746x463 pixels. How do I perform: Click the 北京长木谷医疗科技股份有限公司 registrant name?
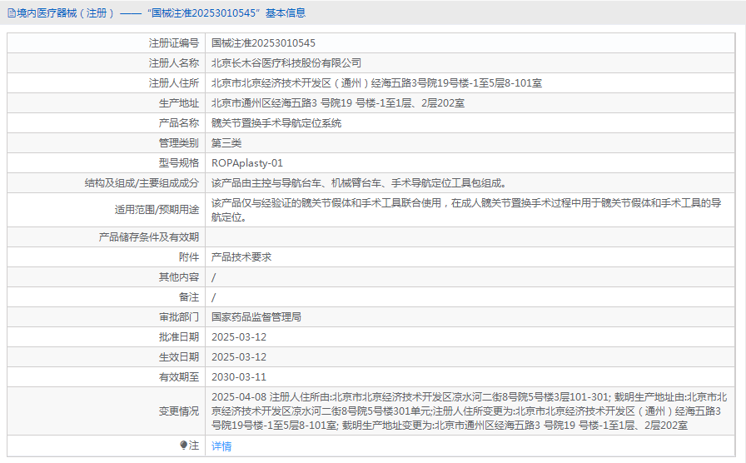pyautogui.click(x=286, y=62)
